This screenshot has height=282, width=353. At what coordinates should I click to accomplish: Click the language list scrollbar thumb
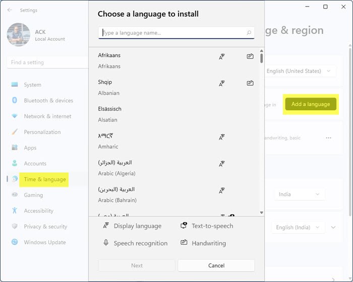[261, 58]
